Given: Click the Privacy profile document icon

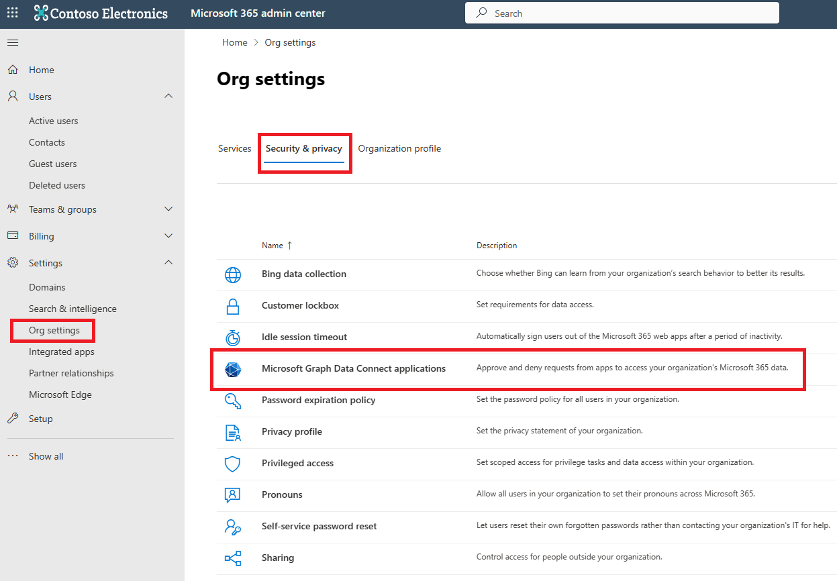Looking at the screenshot, I should pyautogui.click(x=233, y=432).
